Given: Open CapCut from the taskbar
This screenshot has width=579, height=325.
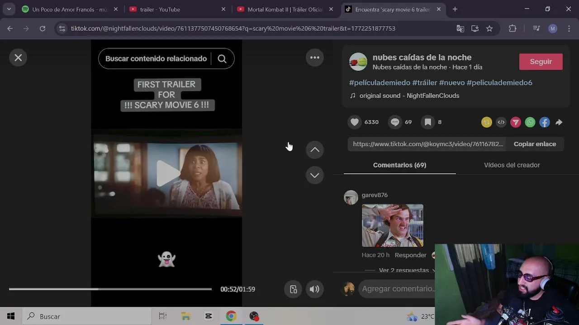Looking at the screenshot, I should tap(209, 316).
